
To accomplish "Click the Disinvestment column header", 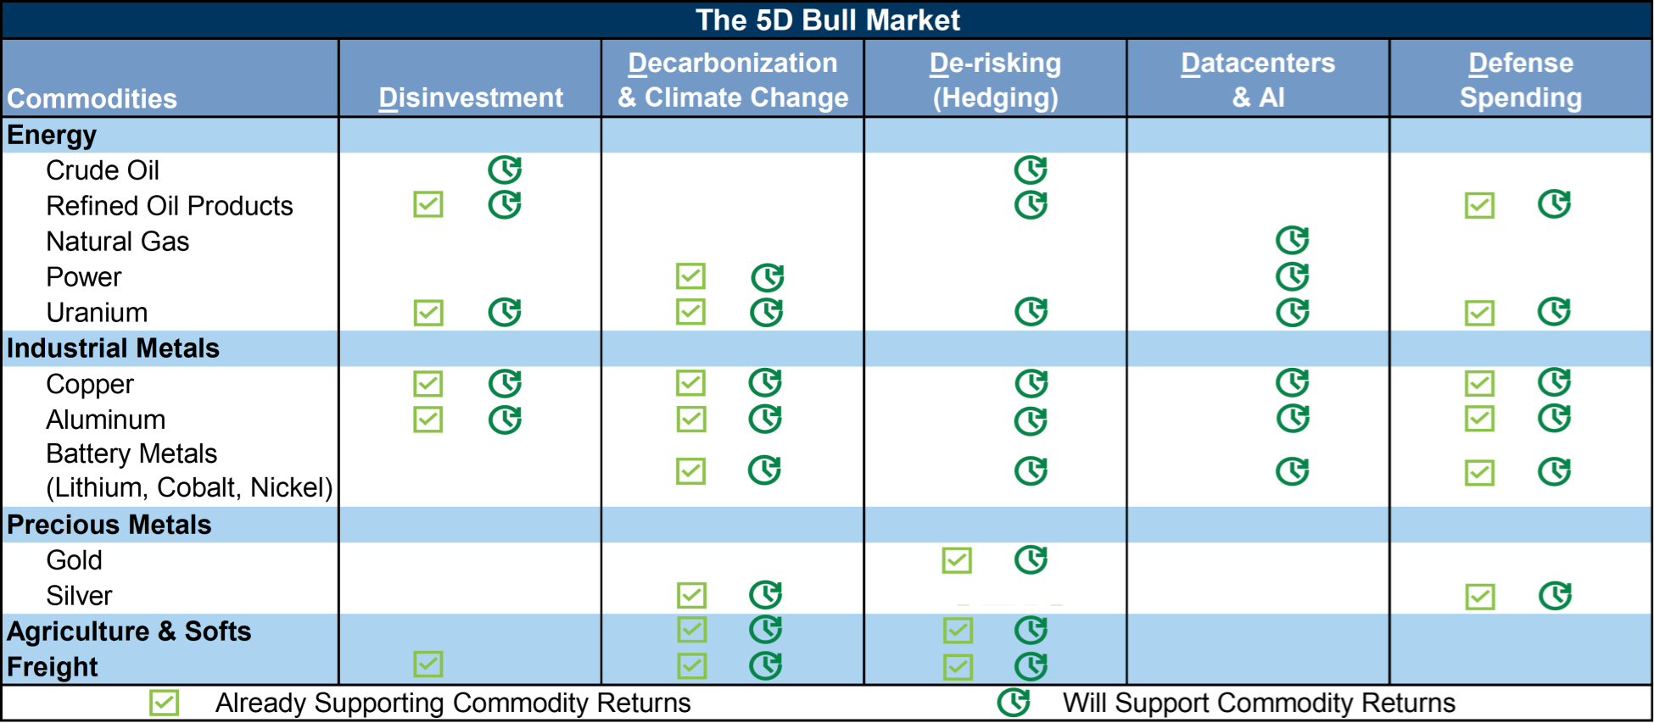I will coord(471,97).
